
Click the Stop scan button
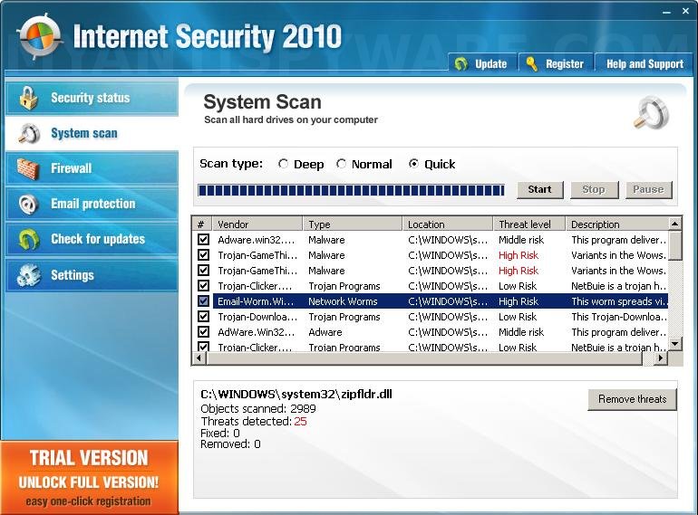point(594,190)
